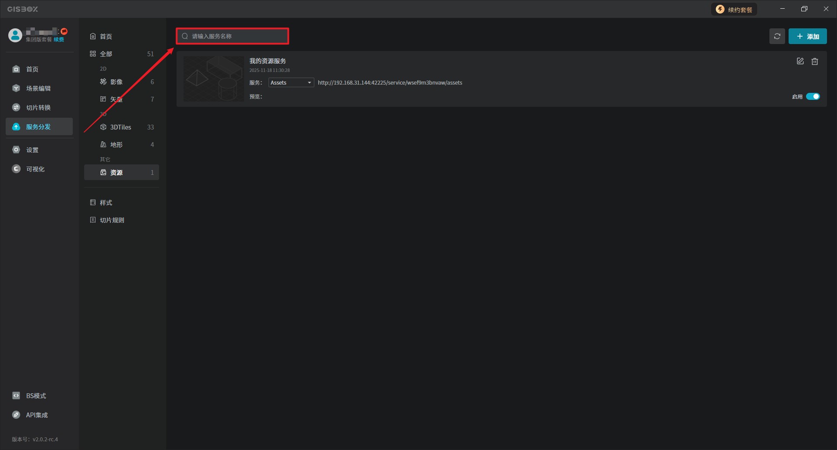The height and width of the screenshot is (450, 837).
Task: Click the 我的资源服务 thumbnail preview
Action: (214, 79)
